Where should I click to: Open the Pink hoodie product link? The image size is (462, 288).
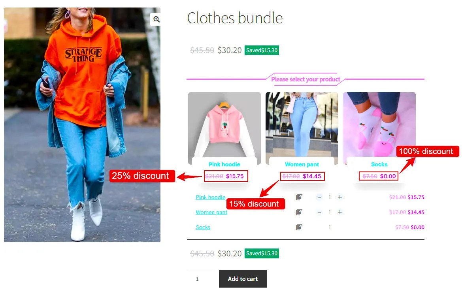(210, 197)
